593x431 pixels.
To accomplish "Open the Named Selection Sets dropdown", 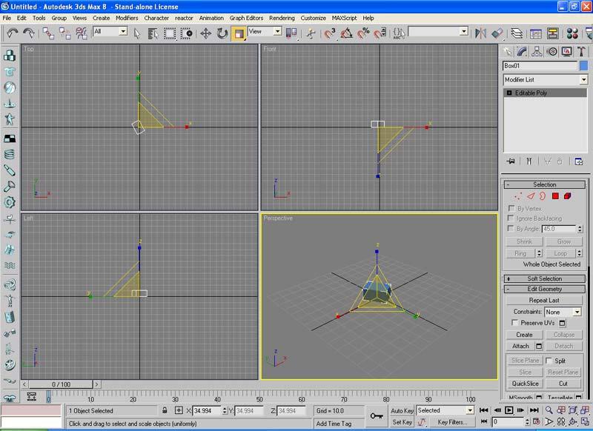I will pyautogui.click(x=464, y=31).
